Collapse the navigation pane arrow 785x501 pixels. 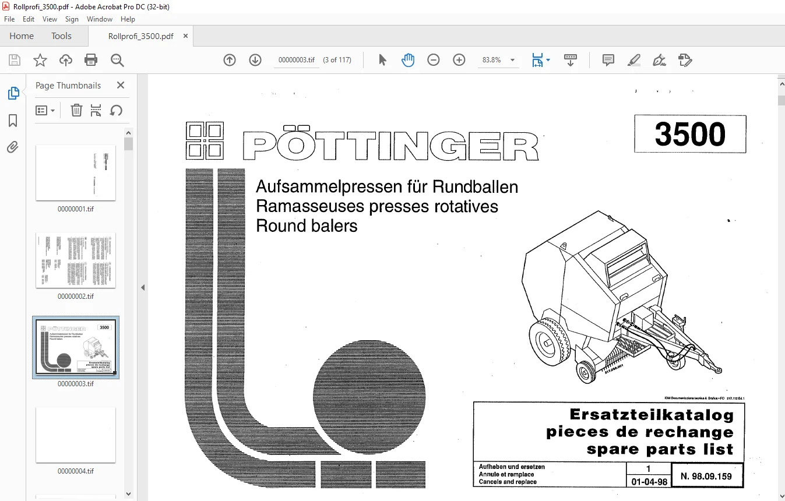click(143, 287)
